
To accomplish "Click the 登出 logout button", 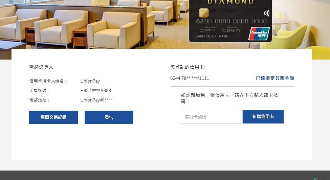I will click(109, 117).
